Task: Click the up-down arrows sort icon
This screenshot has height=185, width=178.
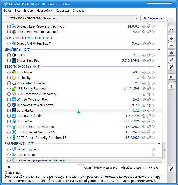Action: tap(171, 53)
